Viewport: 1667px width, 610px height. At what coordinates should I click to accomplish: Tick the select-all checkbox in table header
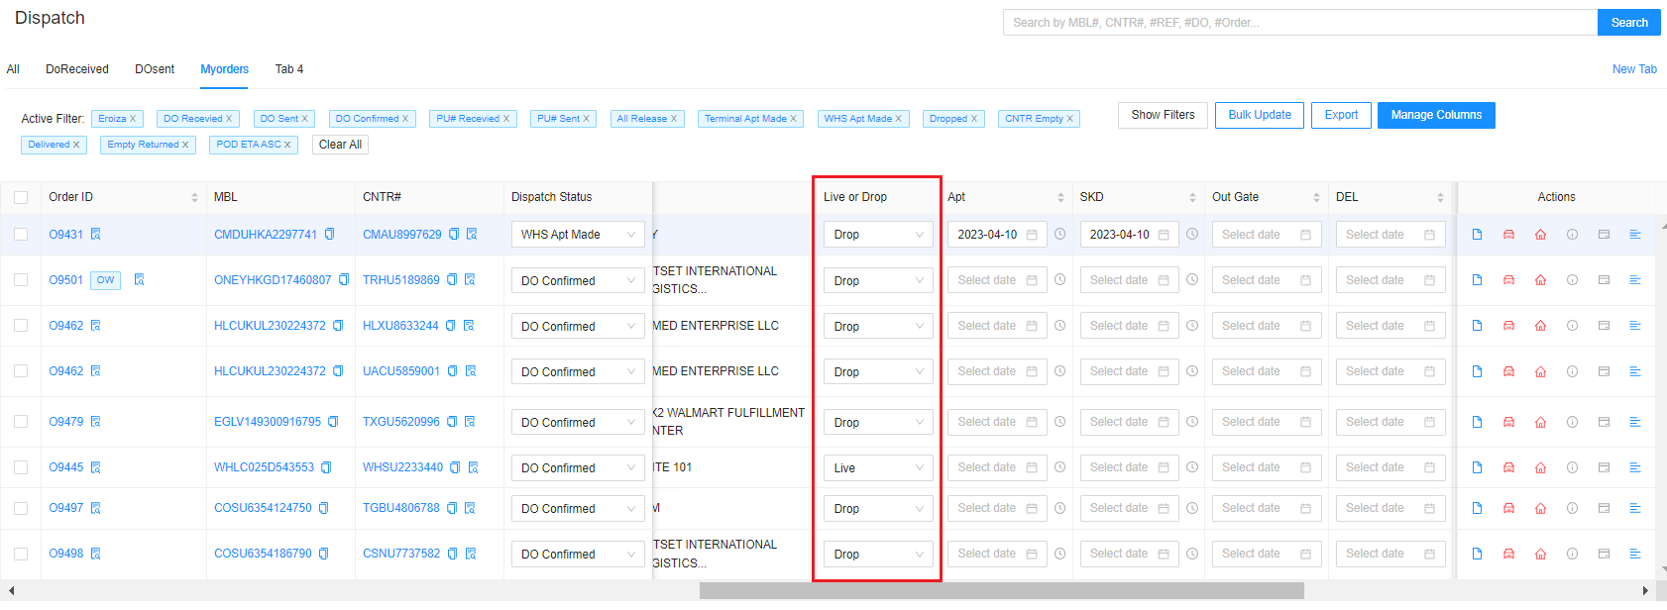[21, 197]
